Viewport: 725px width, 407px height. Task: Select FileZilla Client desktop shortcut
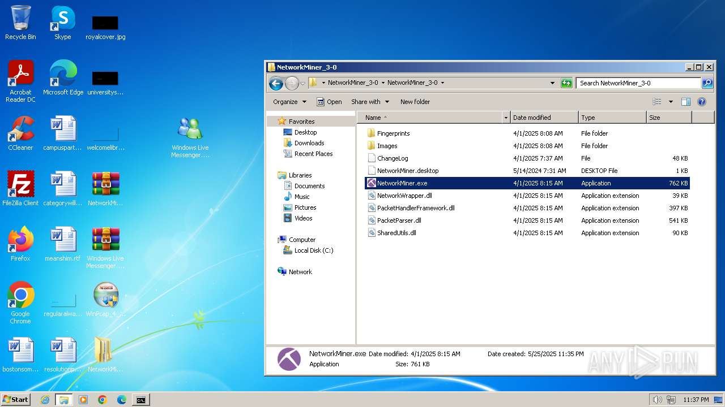tap(20, 189)
